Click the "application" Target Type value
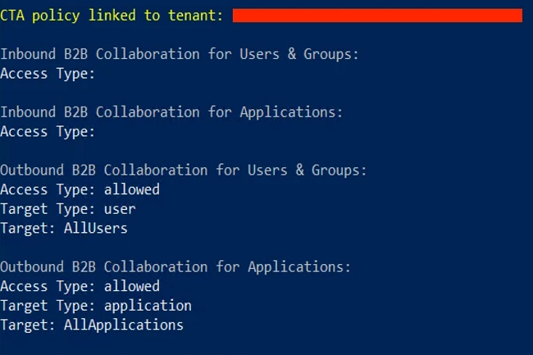Viewport: 533px width, 355px height. tap(148, 306)
